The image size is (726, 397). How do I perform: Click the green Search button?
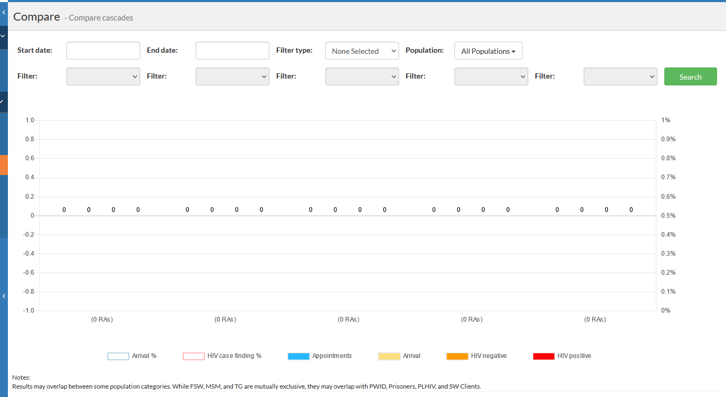point(690,76)
